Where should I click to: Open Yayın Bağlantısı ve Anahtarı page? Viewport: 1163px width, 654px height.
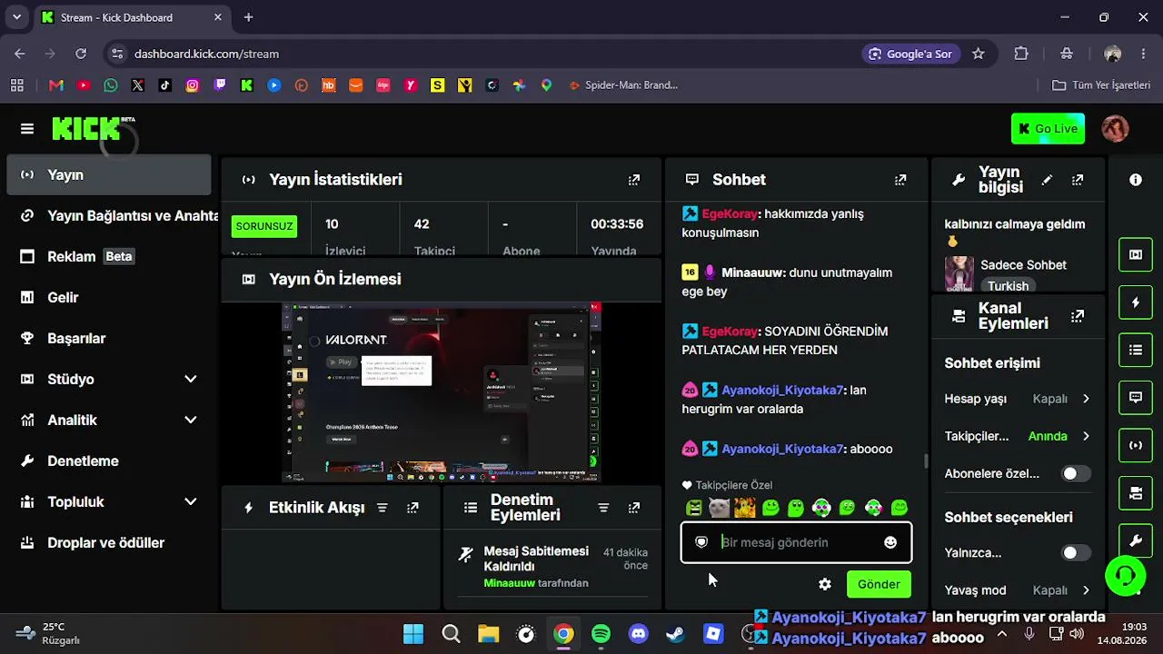109,215
